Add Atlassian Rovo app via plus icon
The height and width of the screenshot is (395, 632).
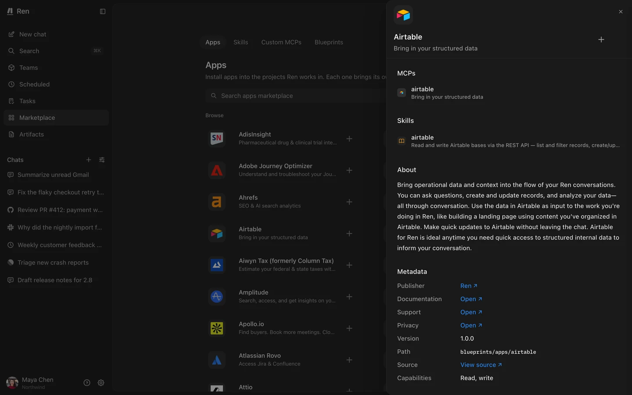[x=349, y=360]
